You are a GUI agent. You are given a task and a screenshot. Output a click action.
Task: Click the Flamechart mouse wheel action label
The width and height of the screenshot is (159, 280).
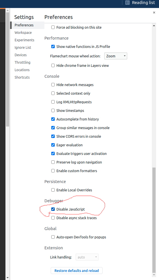75,56
